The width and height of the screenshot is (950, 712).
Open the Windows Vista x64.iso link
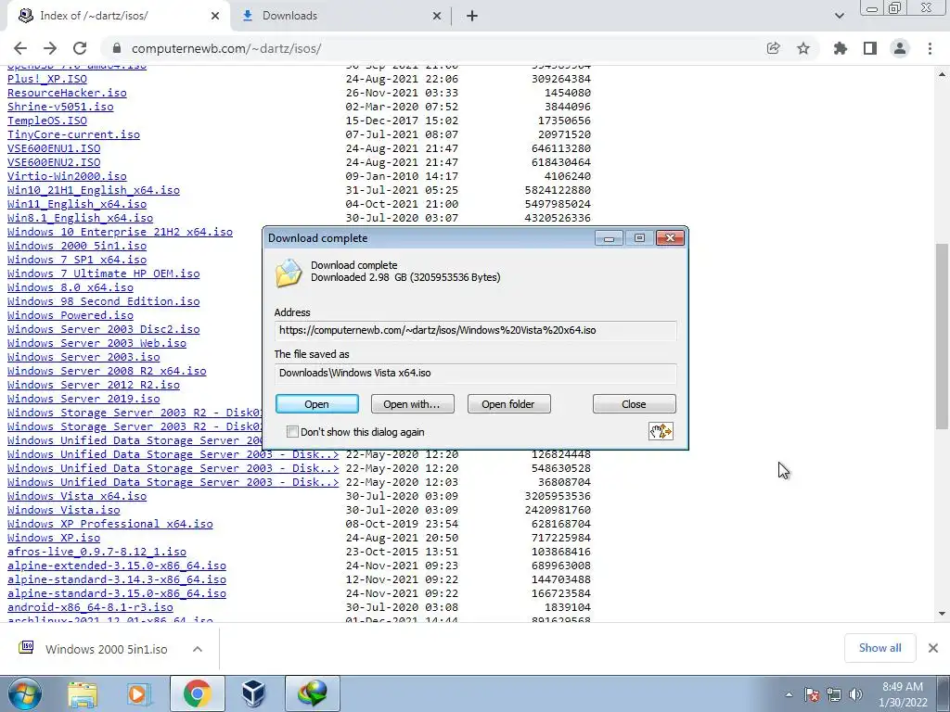click(77, 496)
